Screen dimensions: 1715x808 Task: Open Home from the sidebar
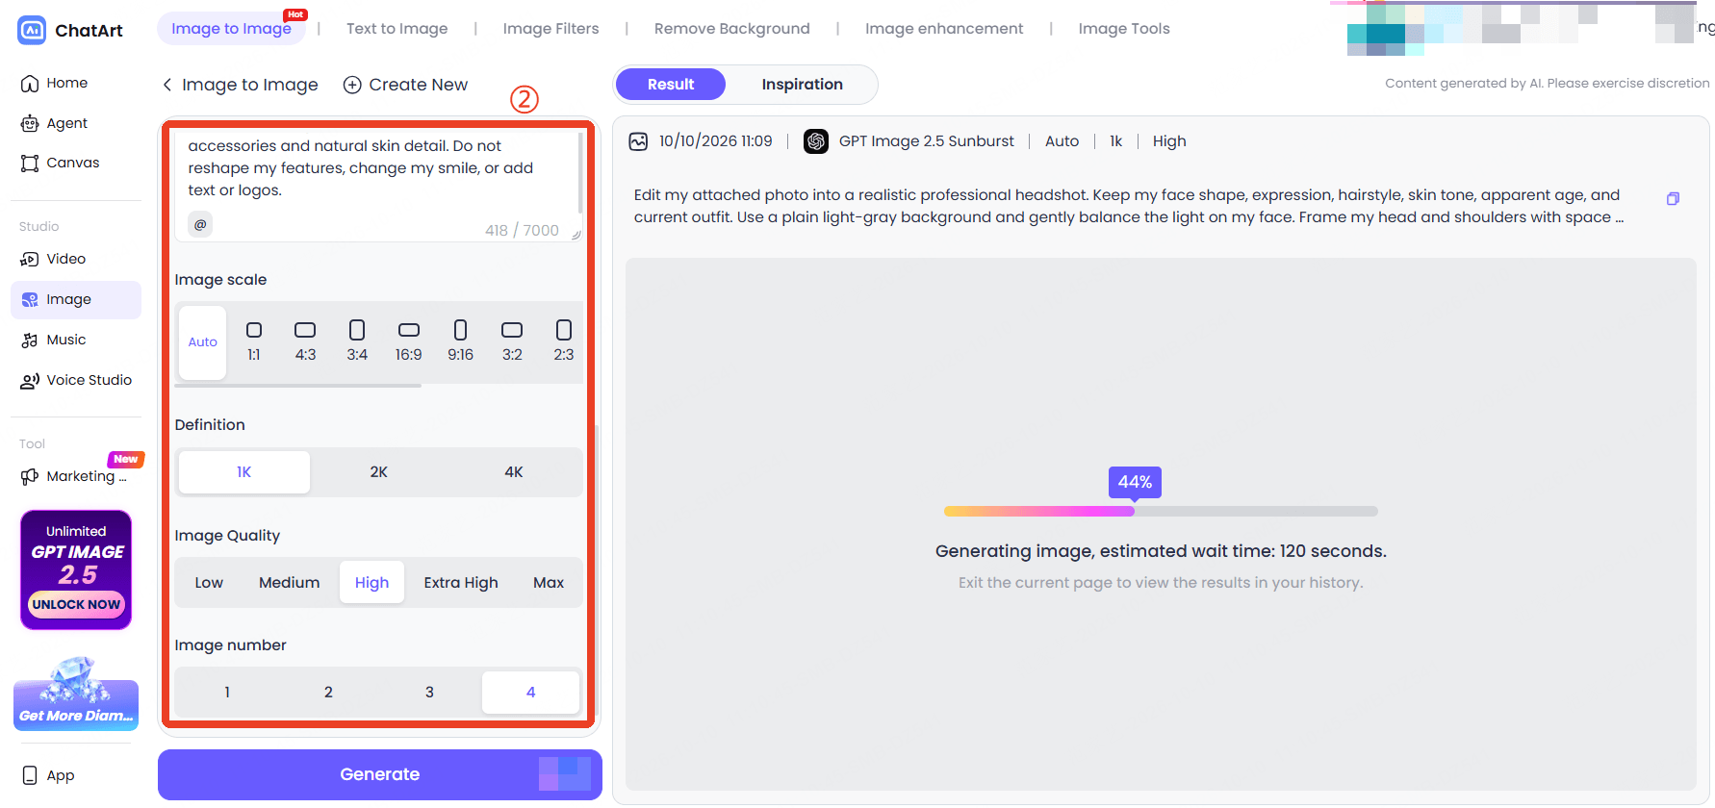click(54, 84)
